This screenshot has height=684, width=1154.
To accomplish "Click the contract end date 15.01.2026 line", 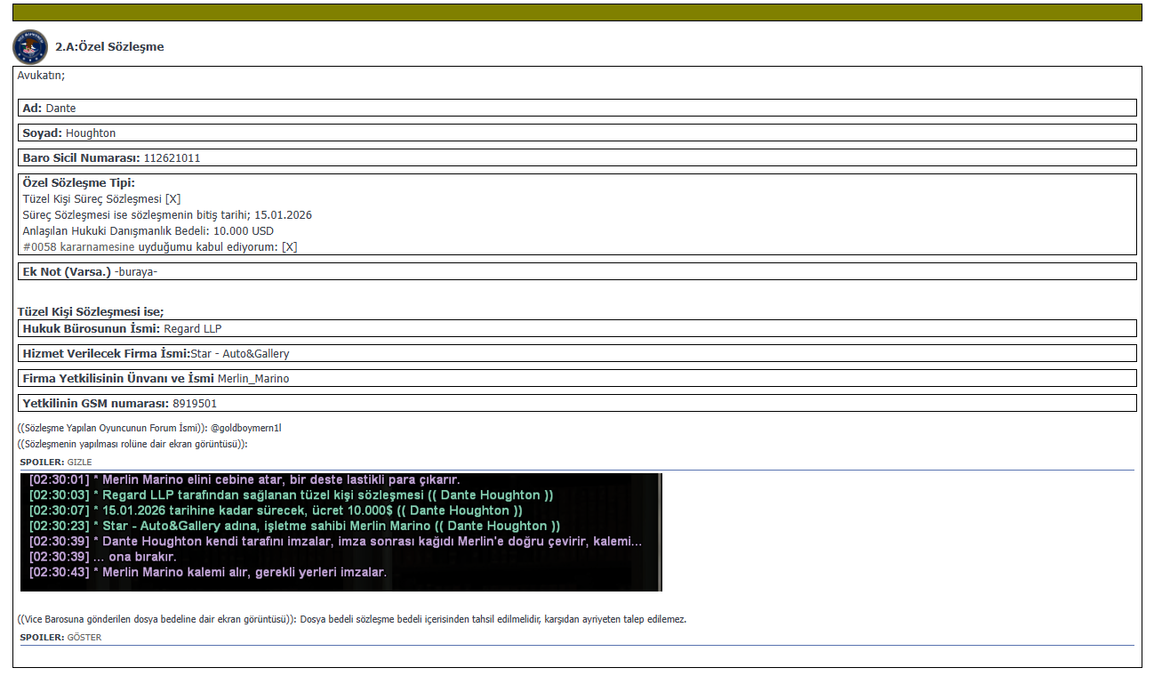I will (167, 214).
